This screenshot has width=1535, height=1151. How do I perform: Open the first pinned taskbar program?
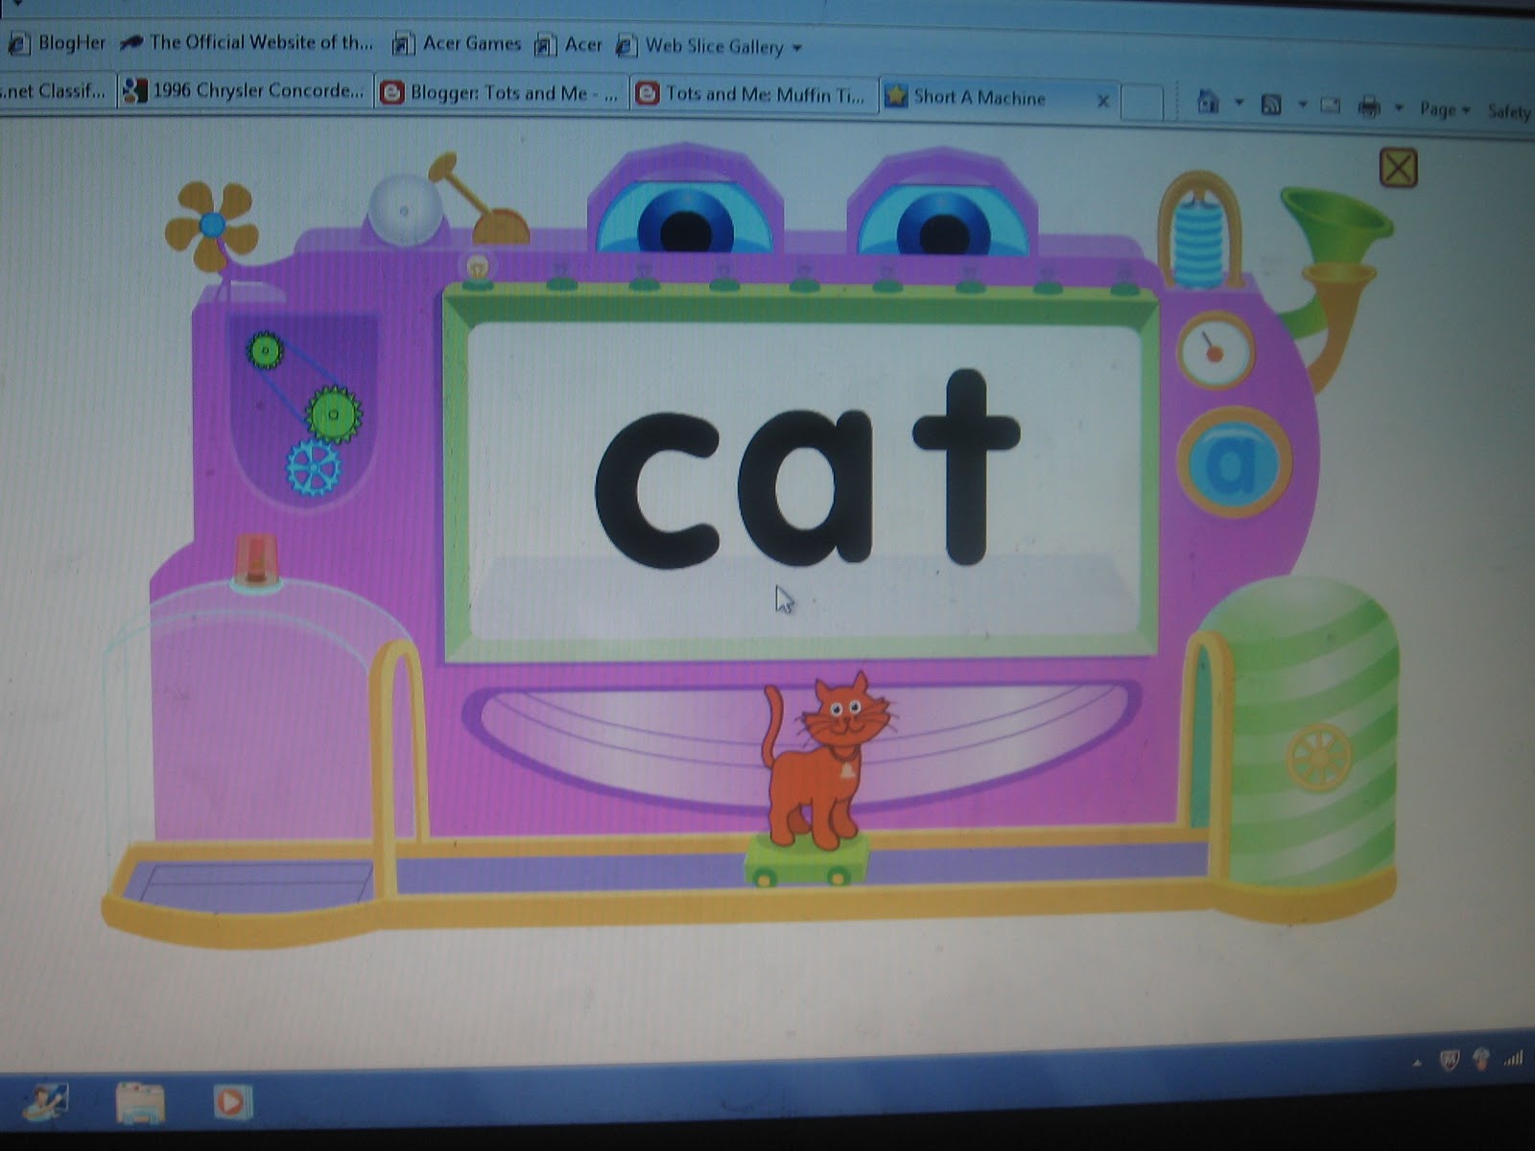(46, 1102)
